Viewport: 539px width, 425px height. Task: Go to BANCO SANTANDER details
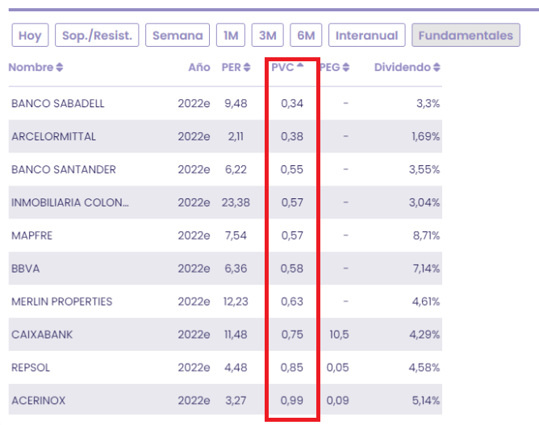click(x=64, y=169)
